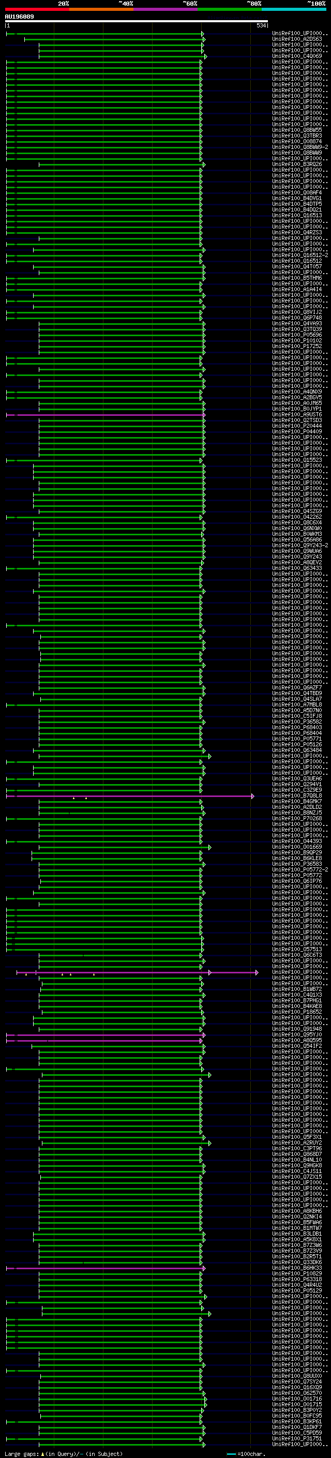This screenshot has height=1458, width=331.
Task: Select the UniRef100_A0JM65 label
Action: coord(297,403)
